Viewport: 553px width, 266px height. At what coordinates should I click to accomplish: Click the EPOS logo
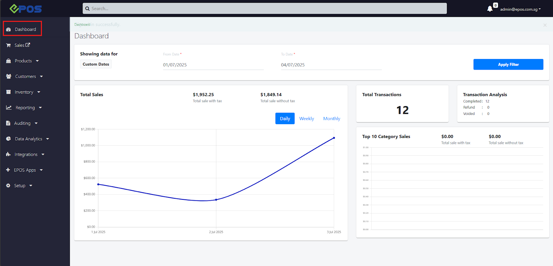[26, 9]
